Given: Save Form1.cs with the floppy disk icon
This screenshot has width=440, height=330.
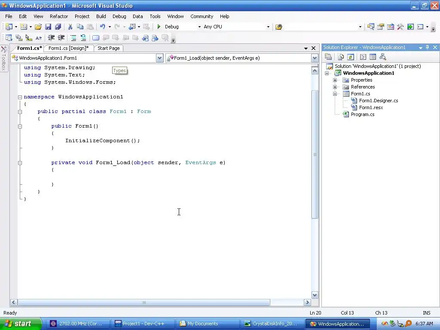Looking at the screenshot, I should point(48,27).
